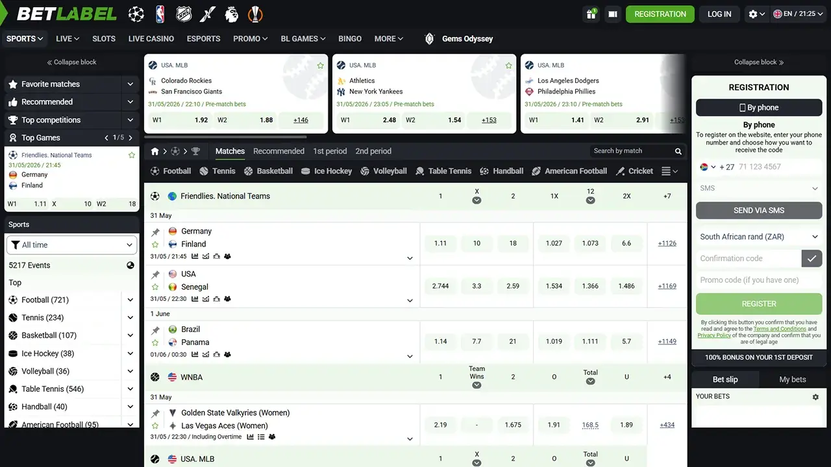Select the Volleyball sport filter
This screenshot has width=831, height=467.
pyautogui.click(x=384, y=171)
